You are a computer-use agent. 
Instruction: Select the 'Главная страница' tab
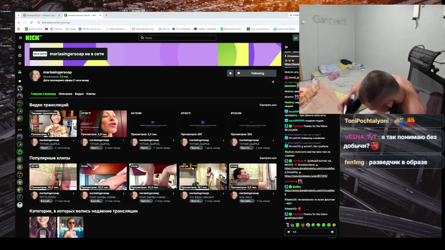coord(43,94)
